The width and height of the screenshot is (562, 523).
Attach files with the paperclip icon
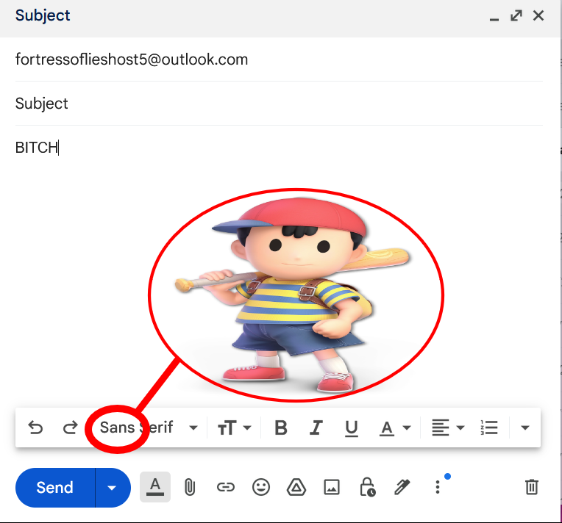[190, 487]
